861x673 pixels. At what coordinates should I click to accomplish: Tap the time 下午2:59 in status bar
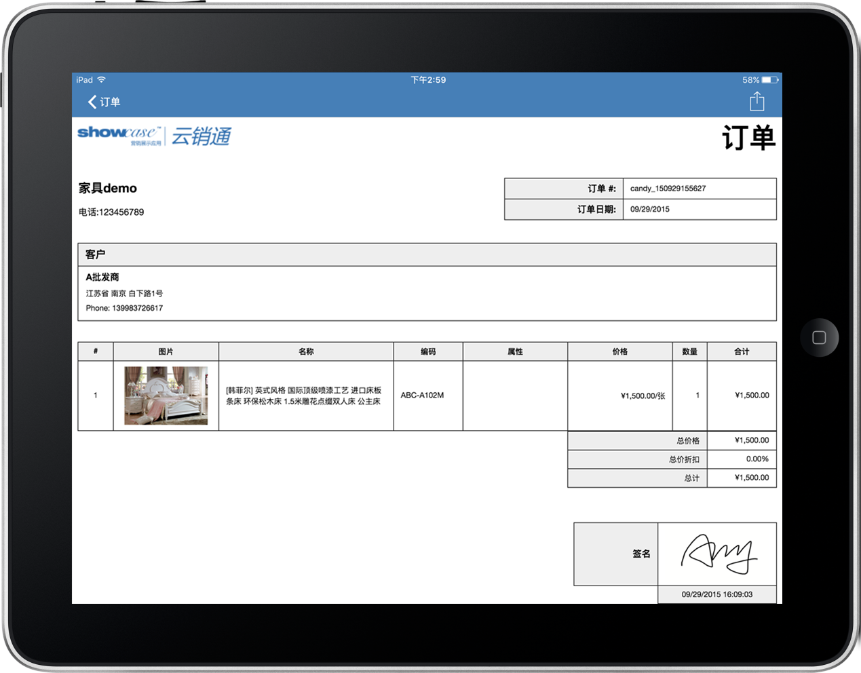pos(428,80)
